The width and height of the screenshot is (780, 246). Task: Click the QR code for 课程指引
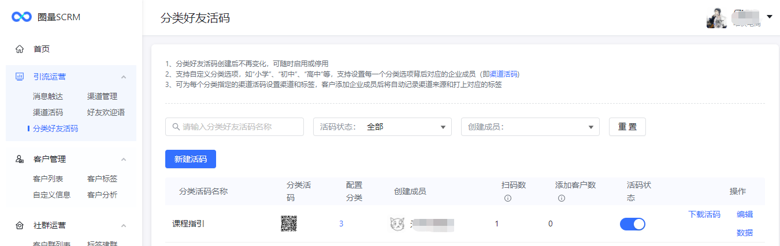coord(289,224)
